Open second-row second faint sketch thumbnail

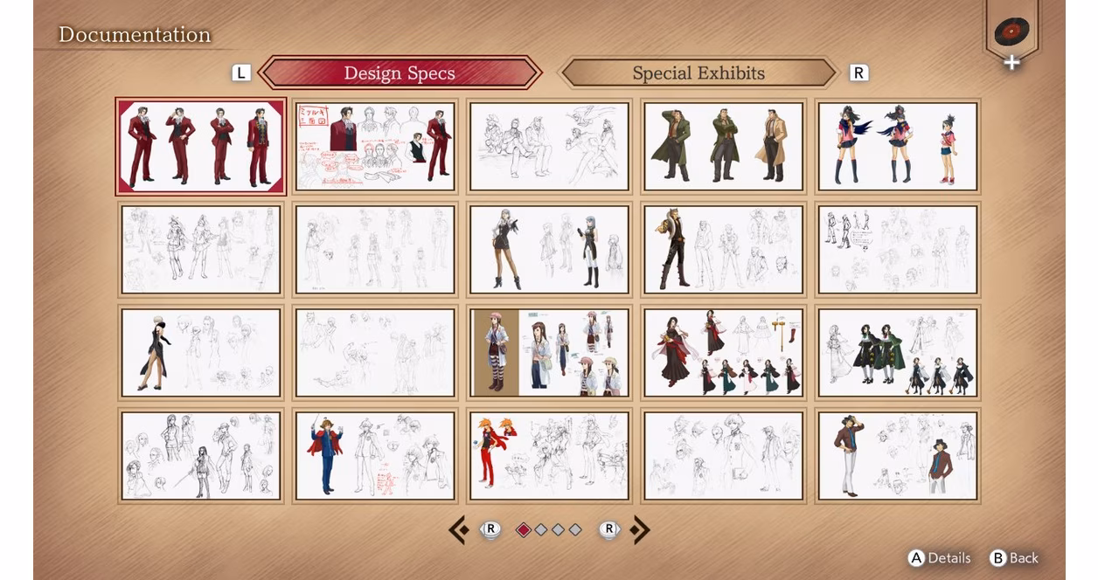click(375, 250)
